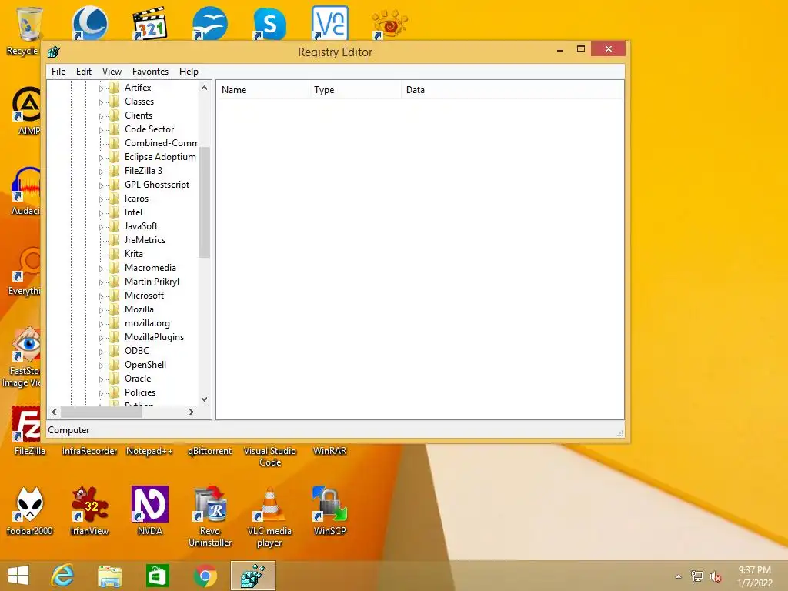Select the Skype desktop shortcut
Screen dimensions: 788x591
tap(270, 23)
